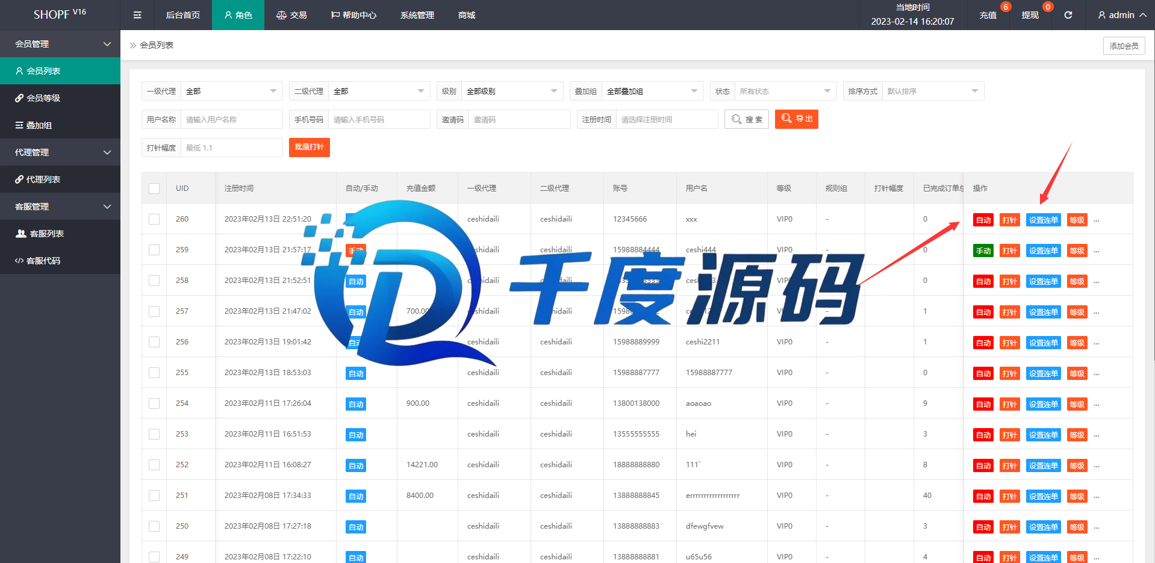Open the 叠加组 filter dropdown
The image size is (1155, 563).
pos(653,91)
